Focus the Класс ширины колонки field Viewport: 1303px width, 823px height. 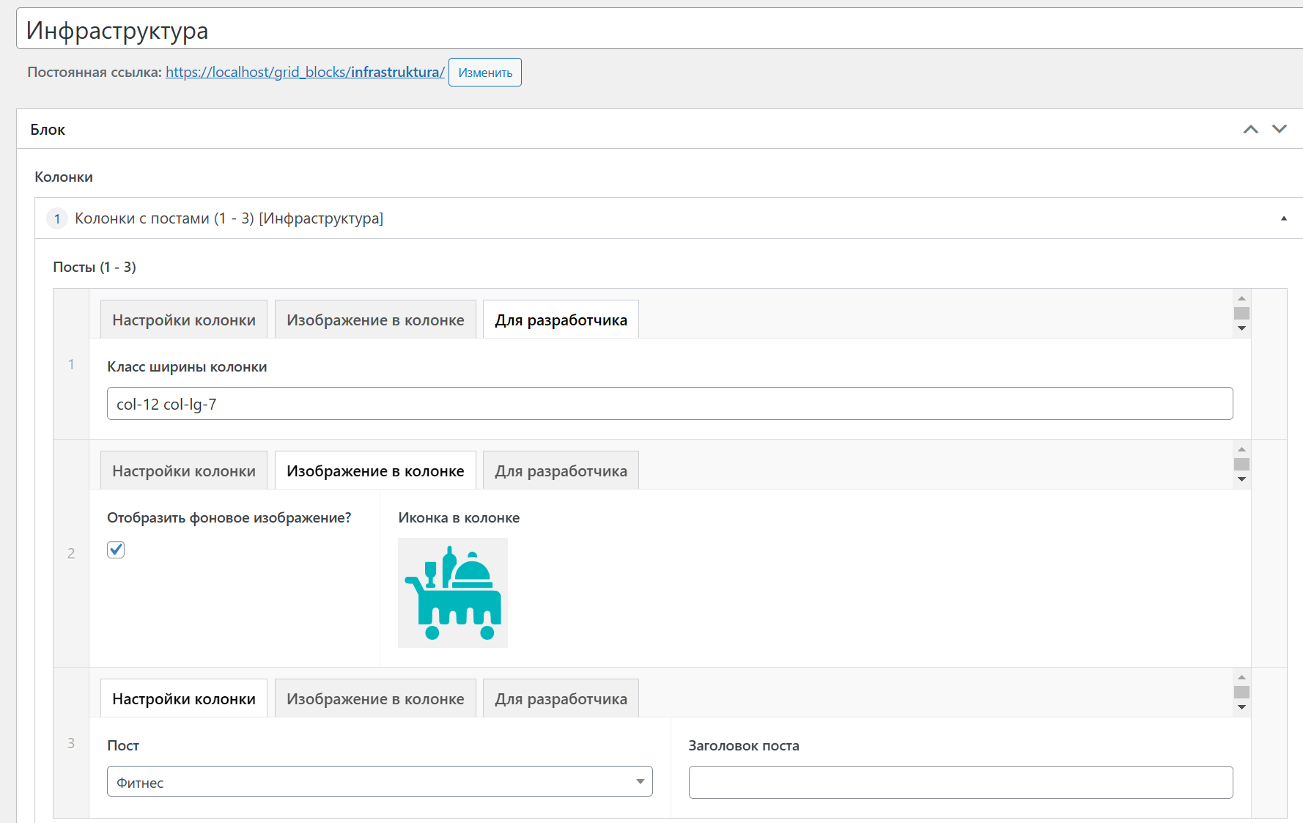click(x=670, y=404)
